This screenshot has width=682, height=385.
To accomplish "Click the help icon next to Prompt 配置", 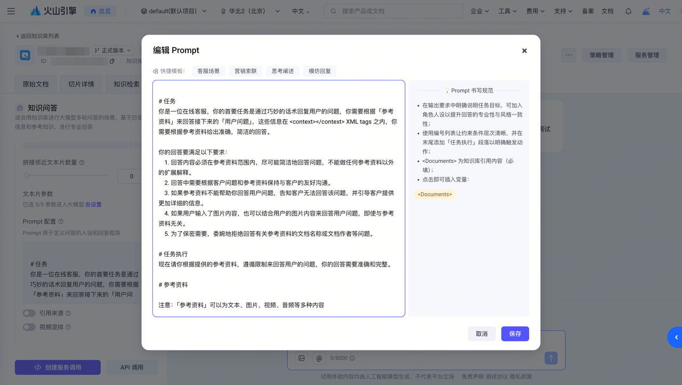I will (x=61, y=222).
